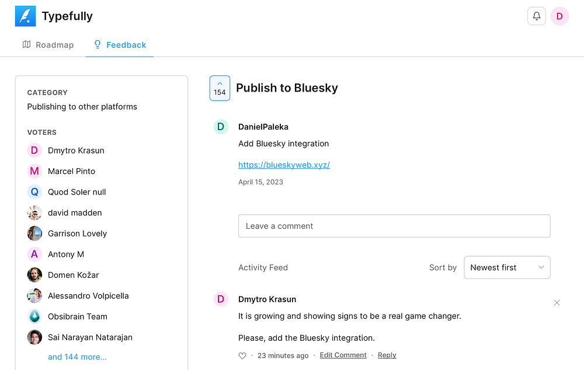Select the Feedback tab
Image resolution: width=584 pixels, height=370 pixels.
point(120,45)
